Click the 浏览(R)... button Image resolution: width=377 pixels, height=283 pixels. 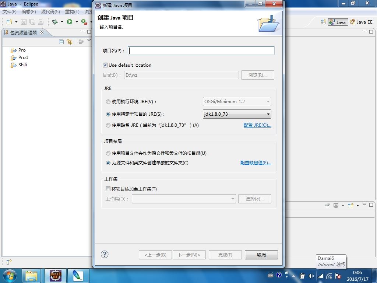point(257,75)
